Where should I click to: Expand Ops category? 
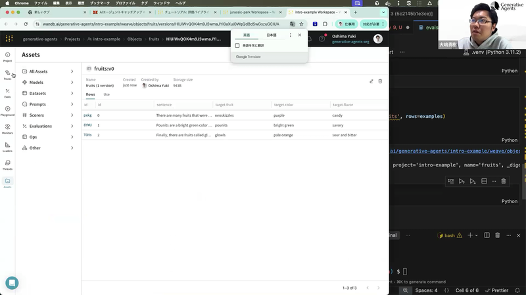click(x=72, y=137)
